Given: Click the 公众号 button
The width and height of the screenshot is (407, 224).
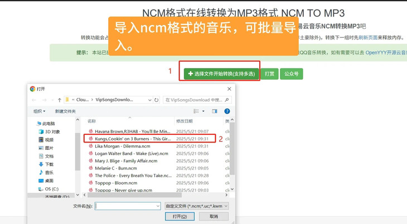Looking at the screenshot, I should (x=291, y=74).
